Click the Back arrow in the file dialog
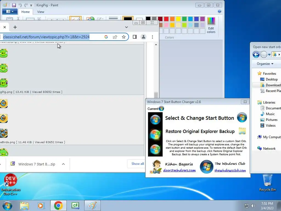This screenshot has width=281, height=211. click(x=256, y=54)
